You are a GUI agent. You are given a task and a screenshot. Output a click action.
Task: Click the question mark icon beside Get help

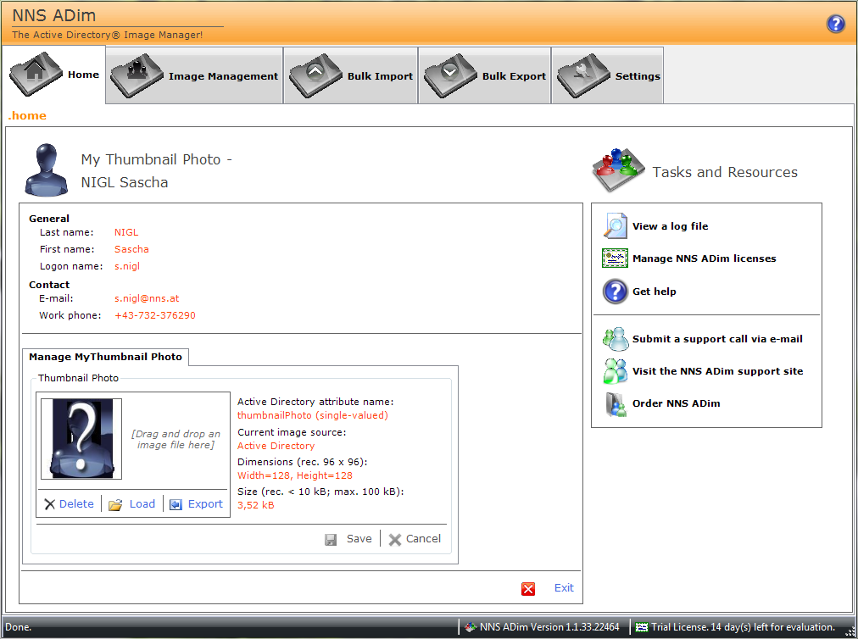coord(615,291)
